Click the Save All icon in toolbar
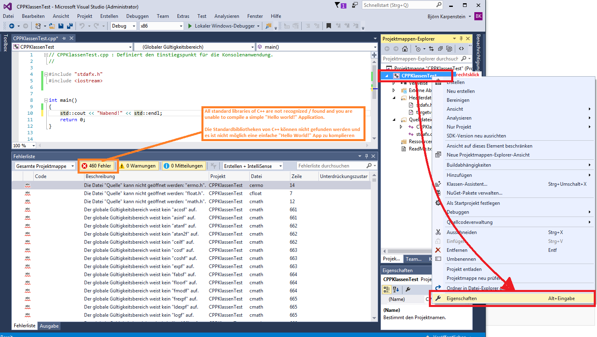Screen dimensions: 597x337 [70, 26]
